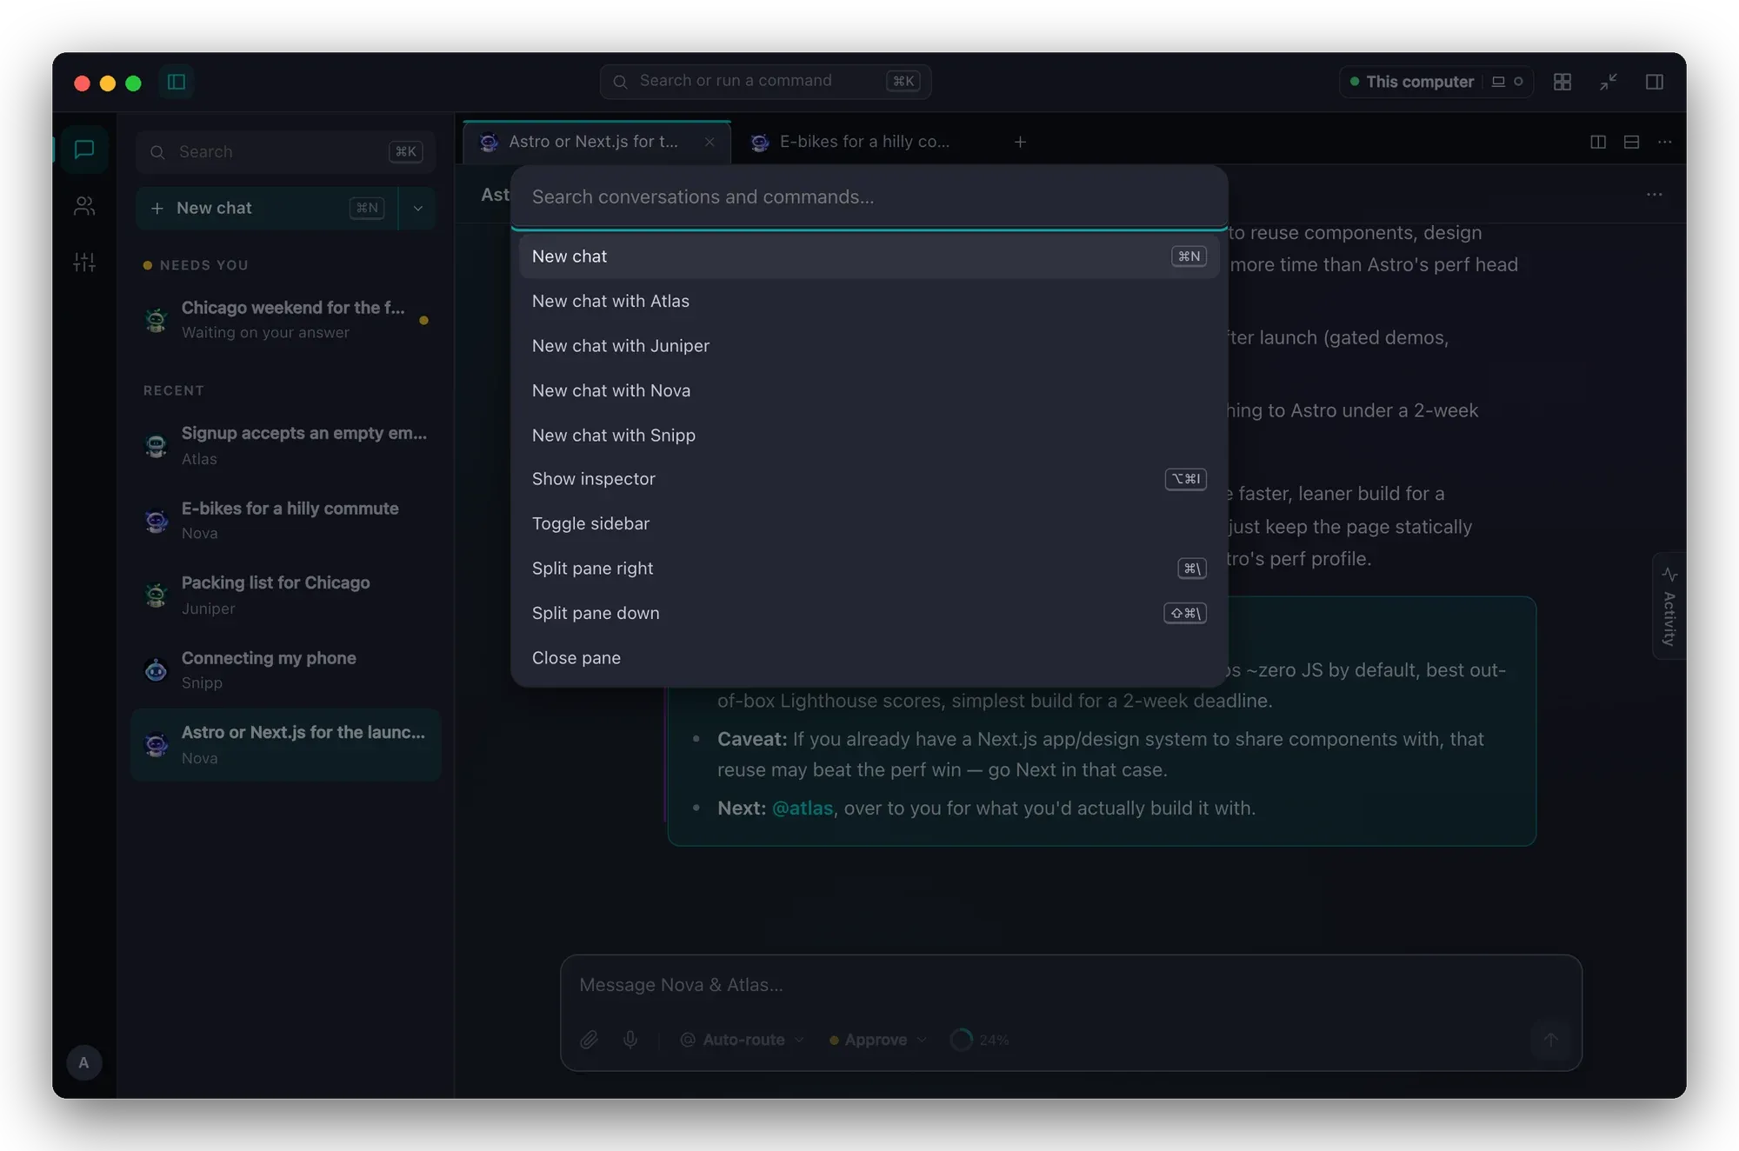
Task: Open the Chats section in sidebar rail
Action: (84, 150)
